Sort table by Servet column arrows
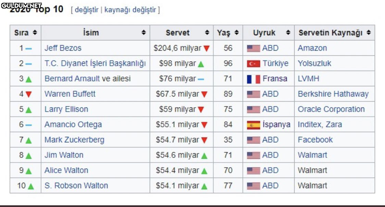Image resolution: width=385 pixels, height=207 pixels. [x=207, y=33]
